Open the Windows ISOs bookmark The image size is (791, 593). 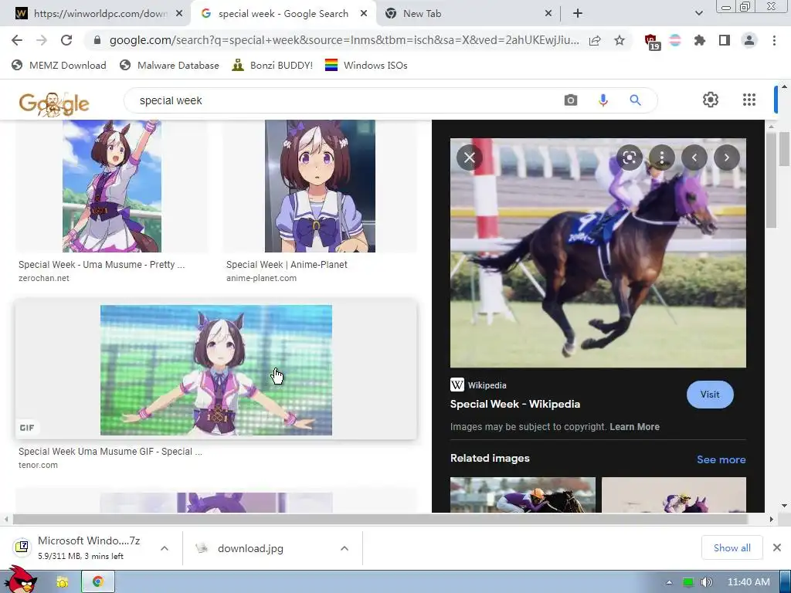coord(366,65)
